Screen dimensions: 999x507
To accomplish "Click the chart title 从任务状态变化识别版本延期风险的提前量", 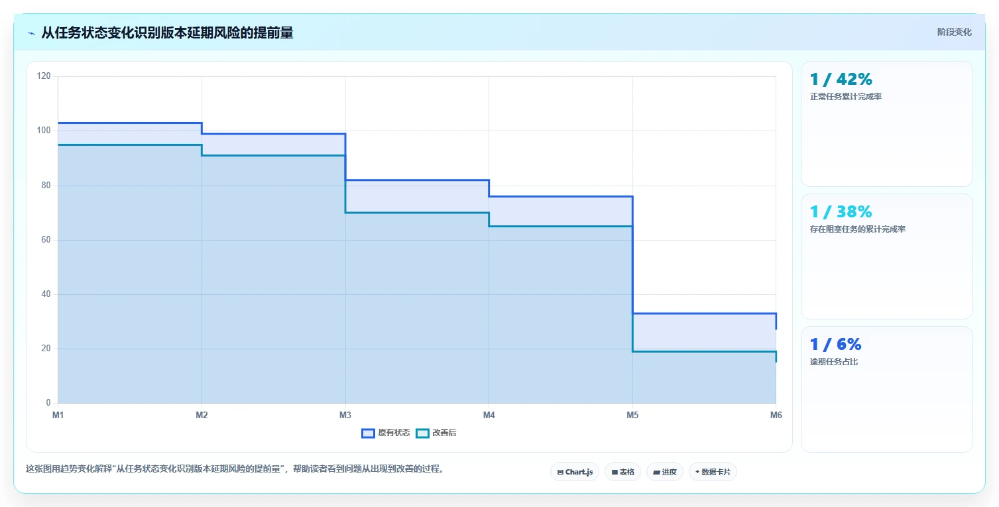I will [167, 33].
